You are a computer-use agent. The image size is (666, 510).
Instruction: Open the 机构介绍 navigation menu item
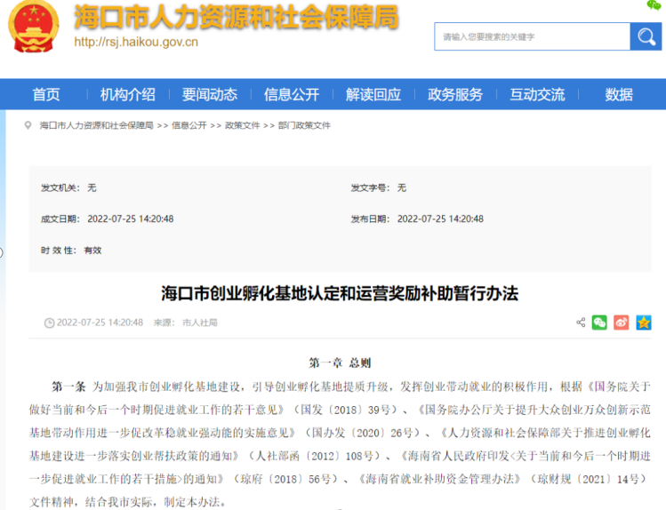click(127, 94)
